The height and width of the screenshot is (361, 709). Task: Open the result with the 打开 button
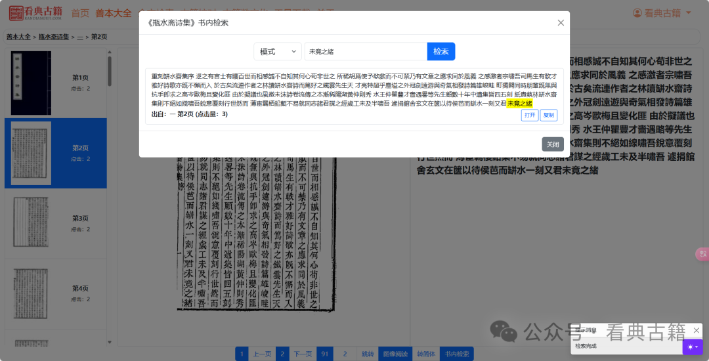point(530,116)
